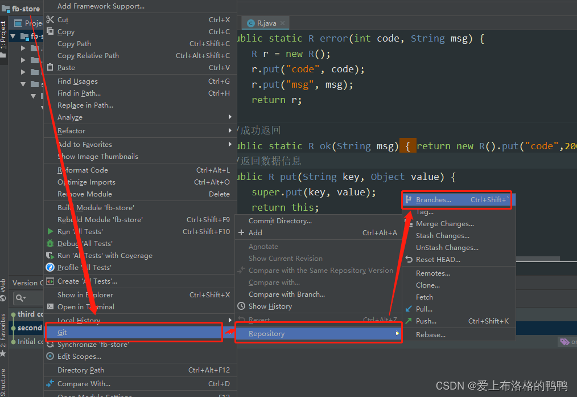Click the Cut scissors icon

[x=50, y=19]
